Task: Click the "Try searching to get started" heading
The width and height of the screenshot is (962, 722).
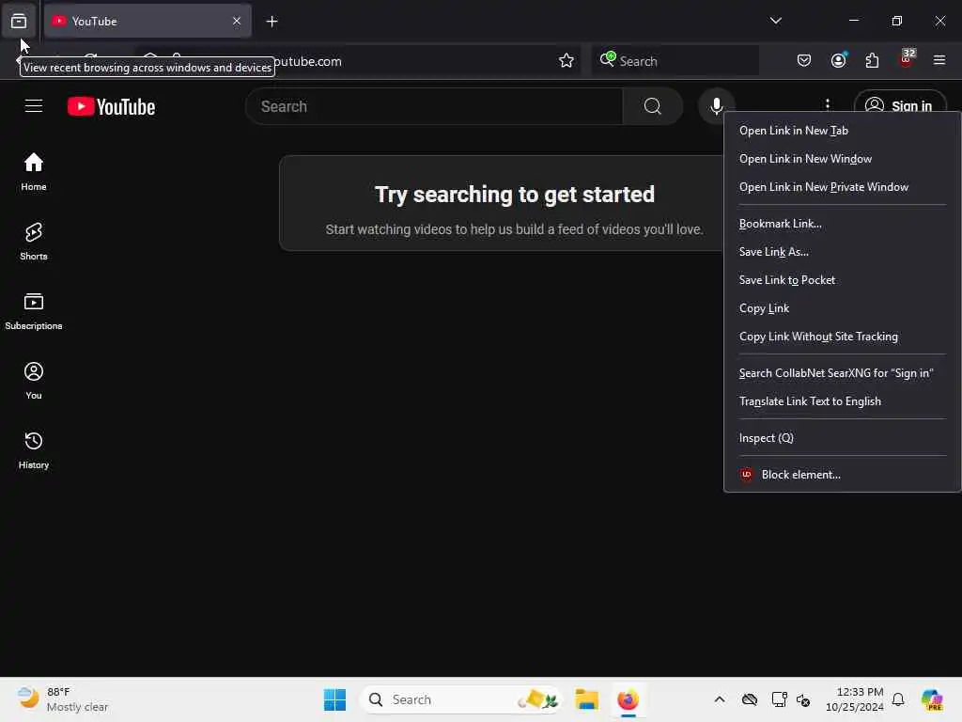Action: coord(514,195)
